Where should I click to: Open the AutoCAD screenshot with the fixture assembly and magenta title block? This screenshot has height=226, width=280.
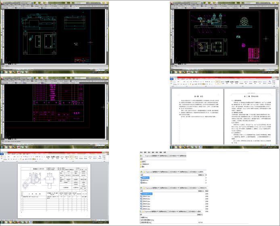coord(224,37)
